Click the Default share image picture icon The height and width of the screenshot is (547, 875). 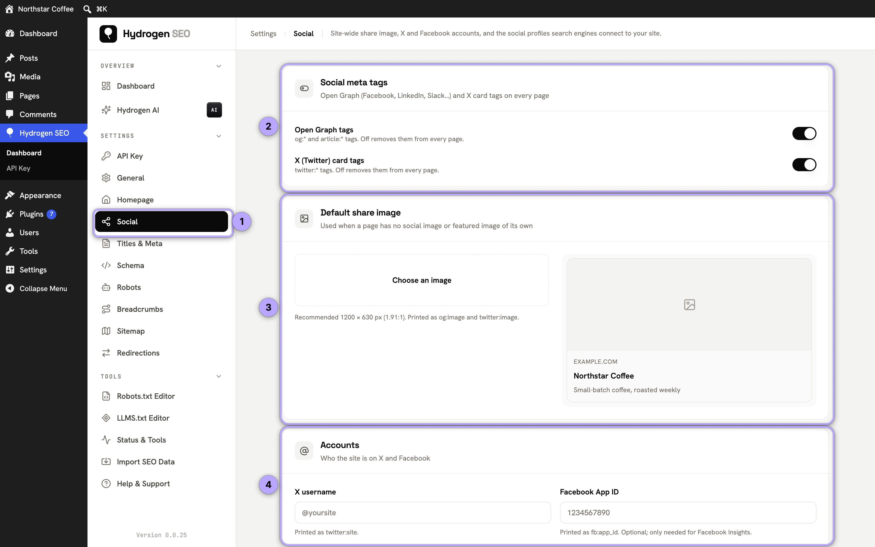click(x=304, y=219)
